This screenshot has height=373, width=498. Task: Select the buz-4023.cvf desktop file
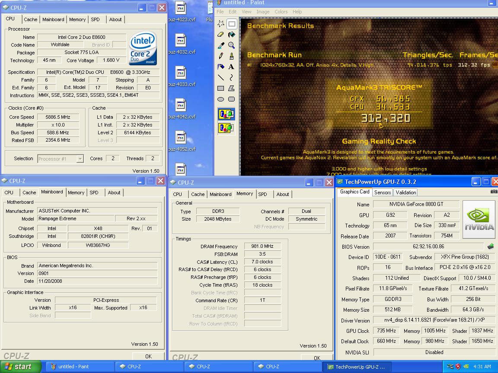click(x=182, y=12)
